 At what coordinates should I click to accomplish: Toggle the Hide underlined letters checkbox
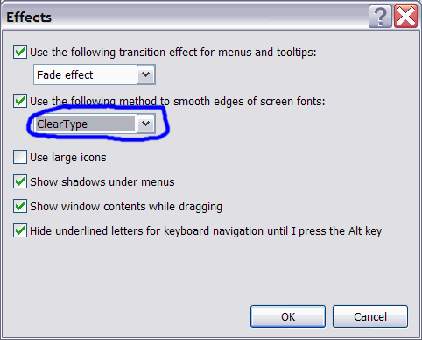coord(20,230)
